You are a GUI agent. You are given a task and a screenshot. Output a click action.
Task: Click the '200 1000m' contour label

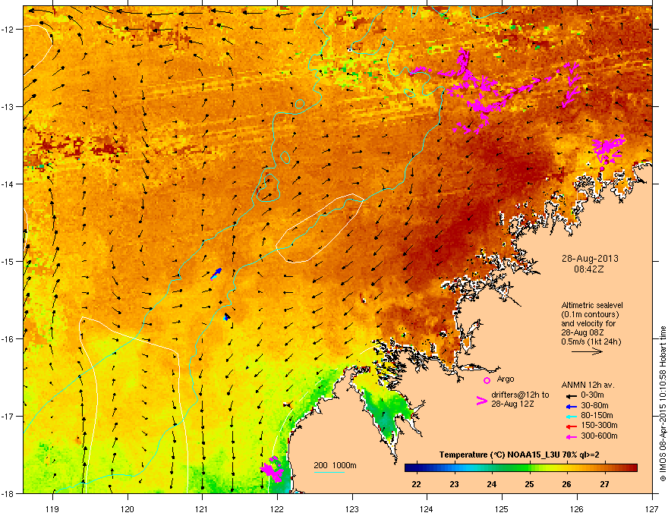coord(335,465)
